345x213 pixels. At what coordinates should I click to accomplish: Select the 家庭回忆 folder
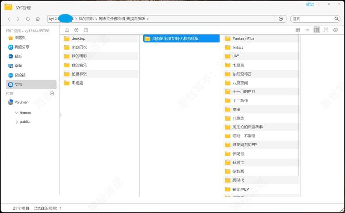pyautogui.click(x=100, y=48)
